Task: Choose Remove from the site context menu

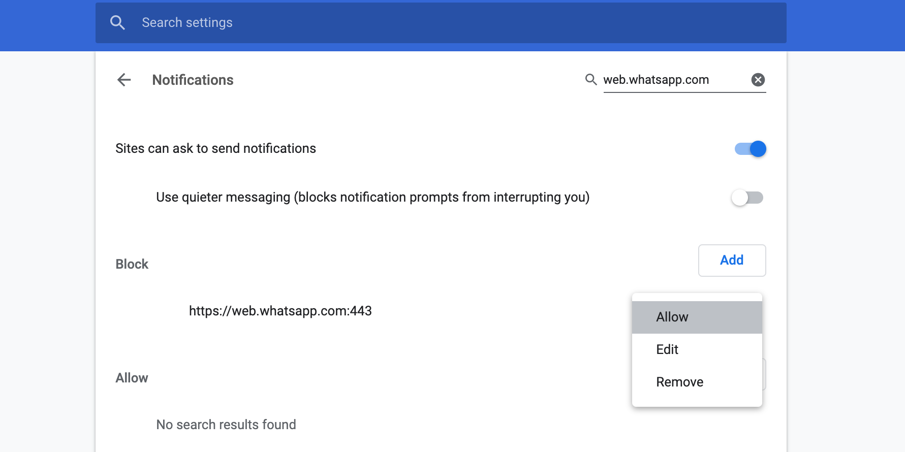Action: (x=697, y=382)
